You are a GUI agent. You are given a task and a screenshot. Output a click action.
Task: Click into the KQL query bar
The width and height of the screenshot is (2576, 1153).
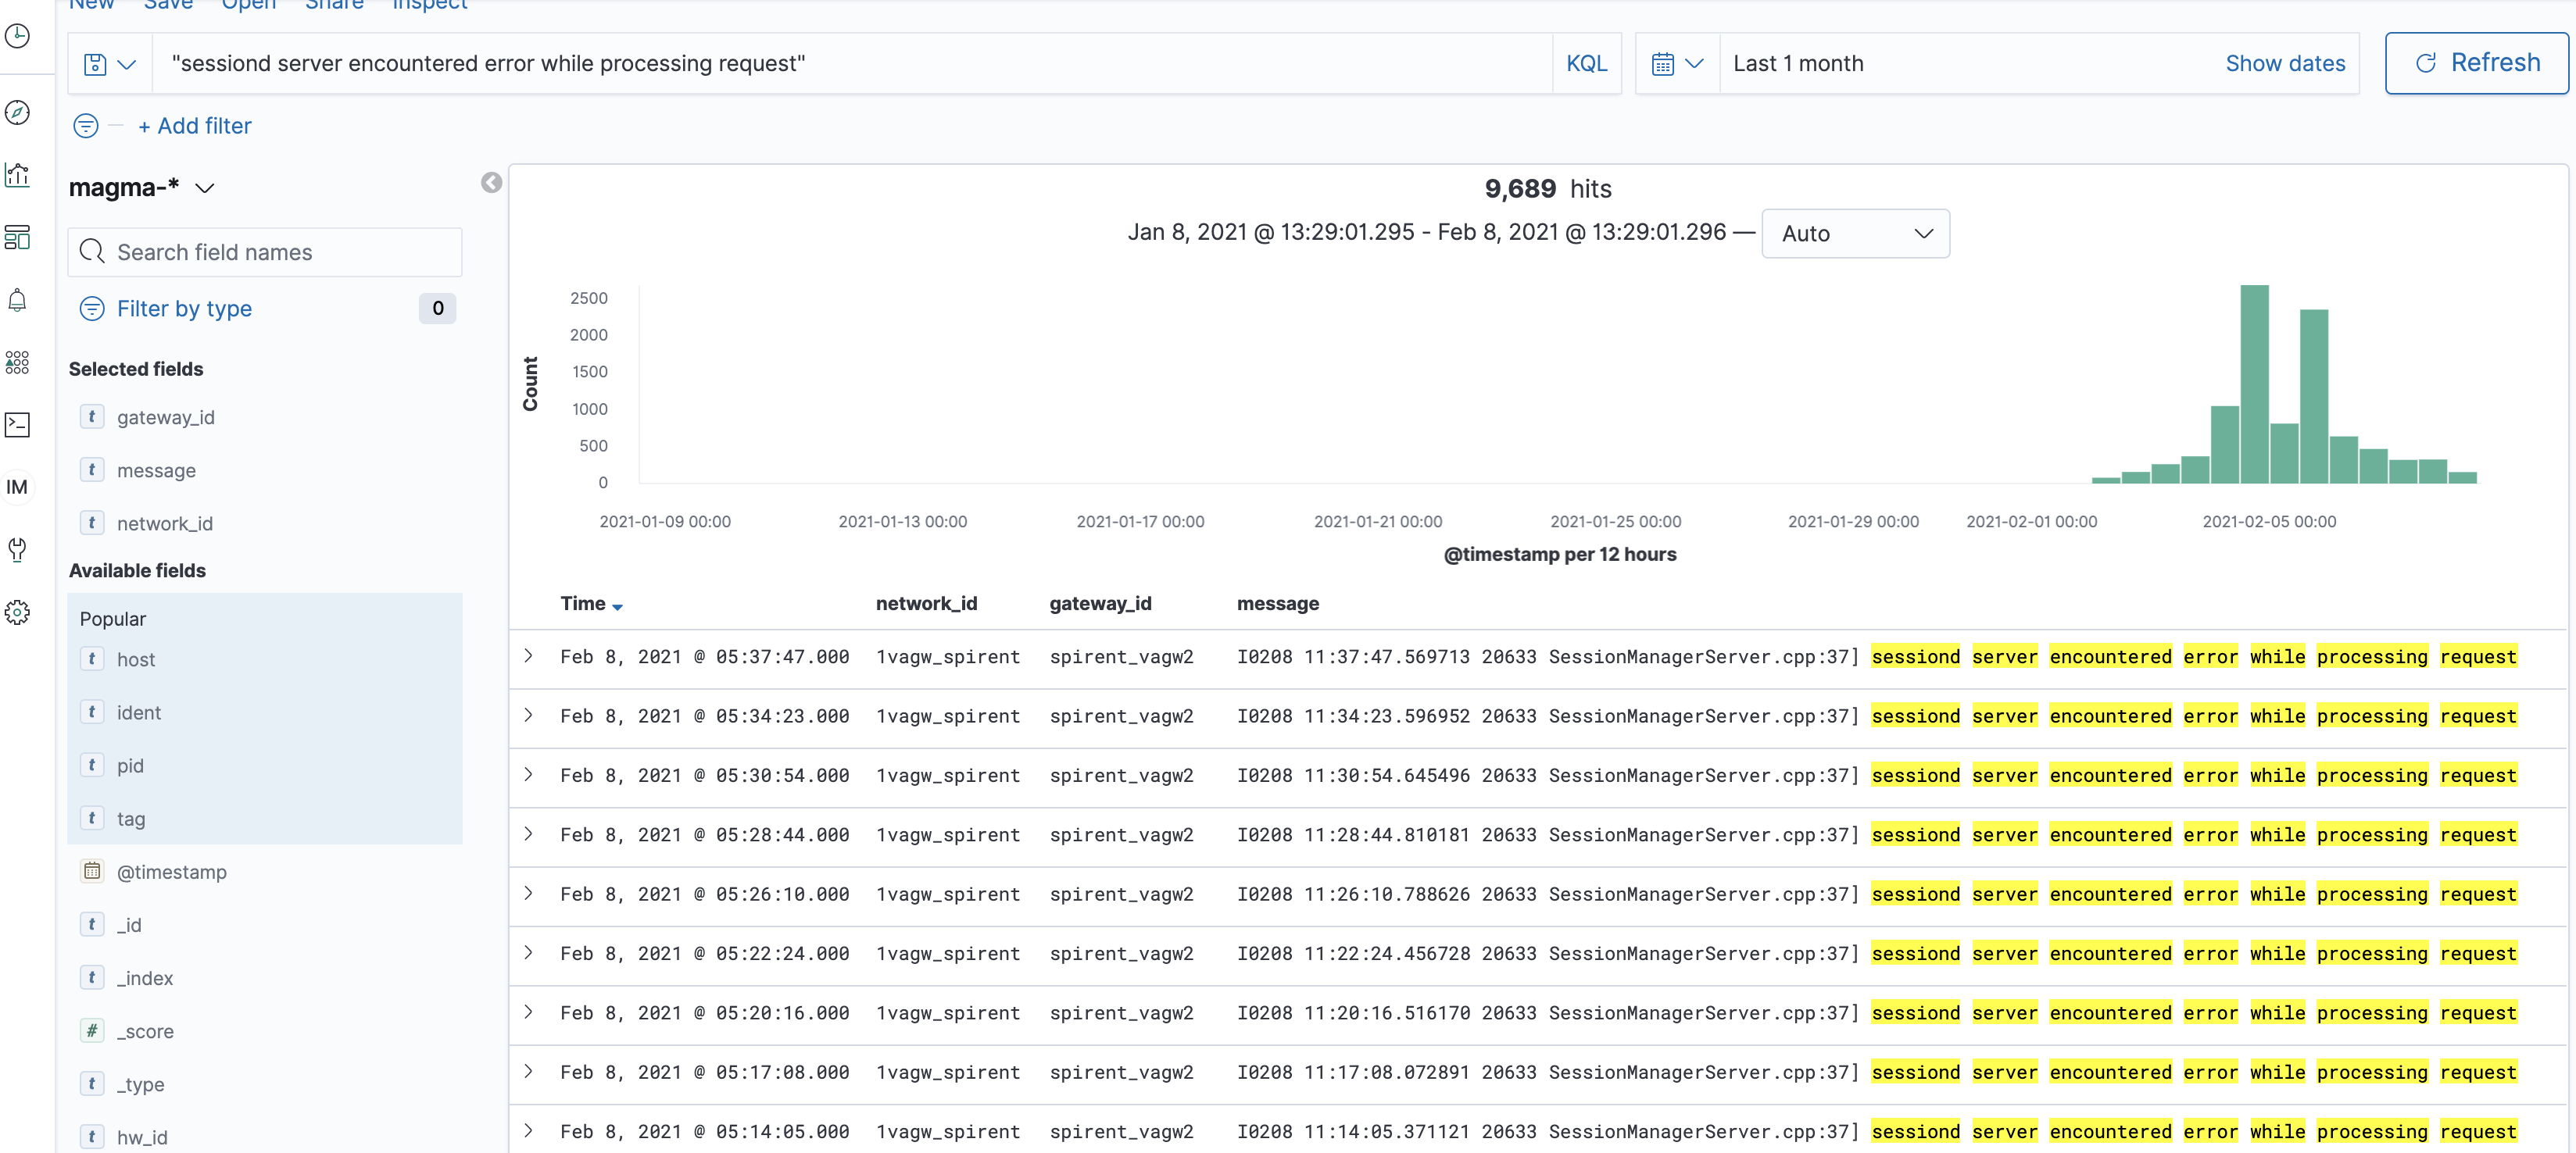(x=852, y=64)
